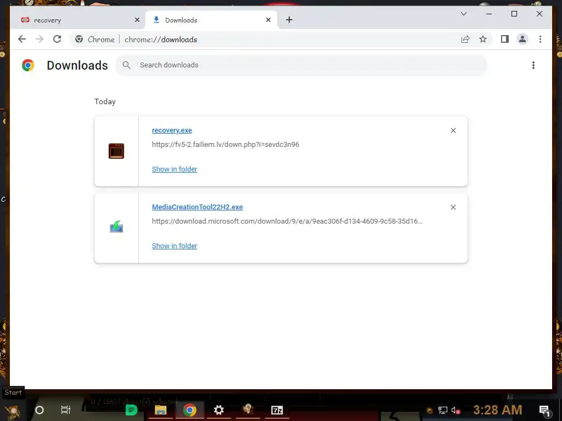This screenshot has width=562, height=421.
Task: Bookmark this tab with the star icon
Action: click(483, 39)
